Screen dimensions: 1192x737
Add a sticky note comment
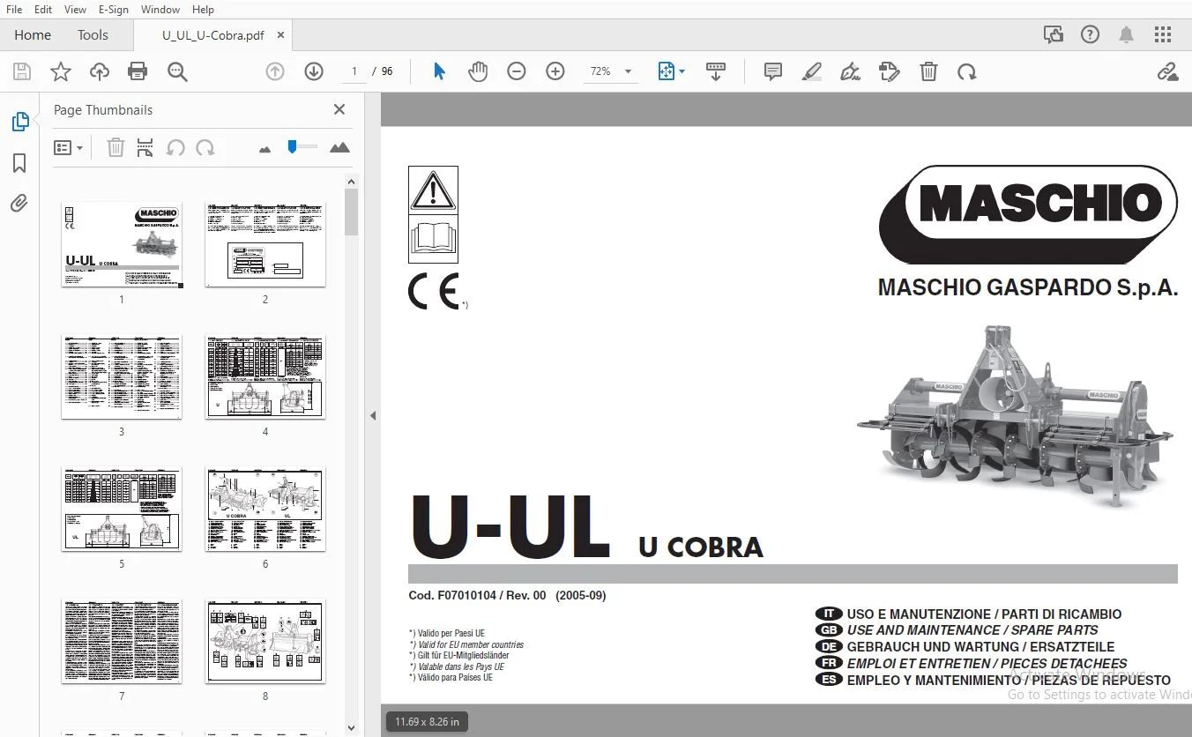[773, 71]
